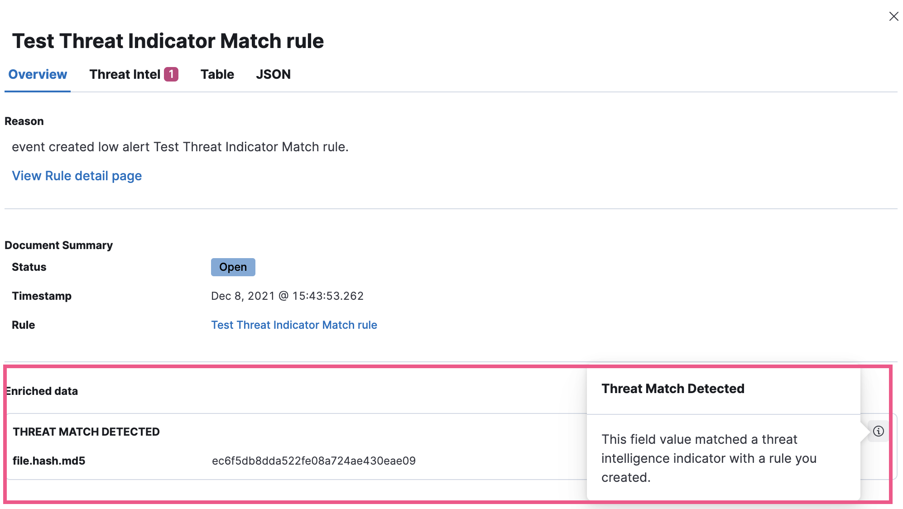Open the View Rule detail page link

click(77, 176)
